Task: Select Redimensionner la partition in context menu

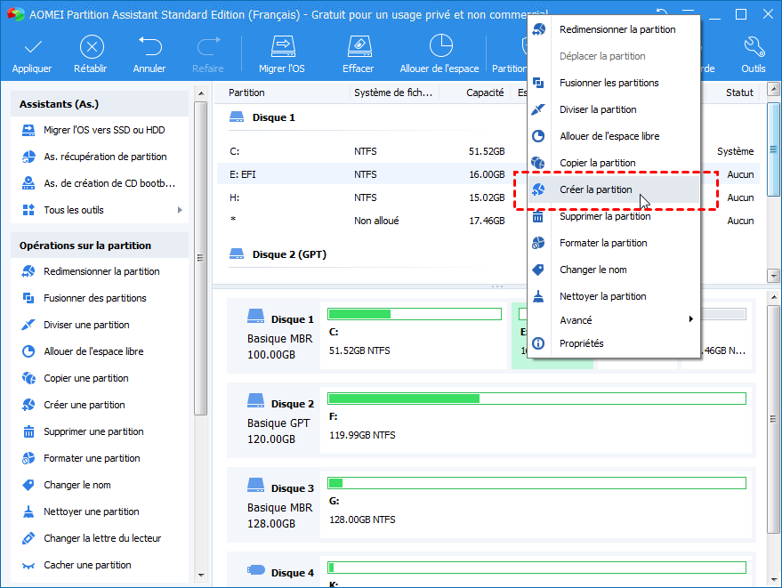Action: tap(615, 29)
